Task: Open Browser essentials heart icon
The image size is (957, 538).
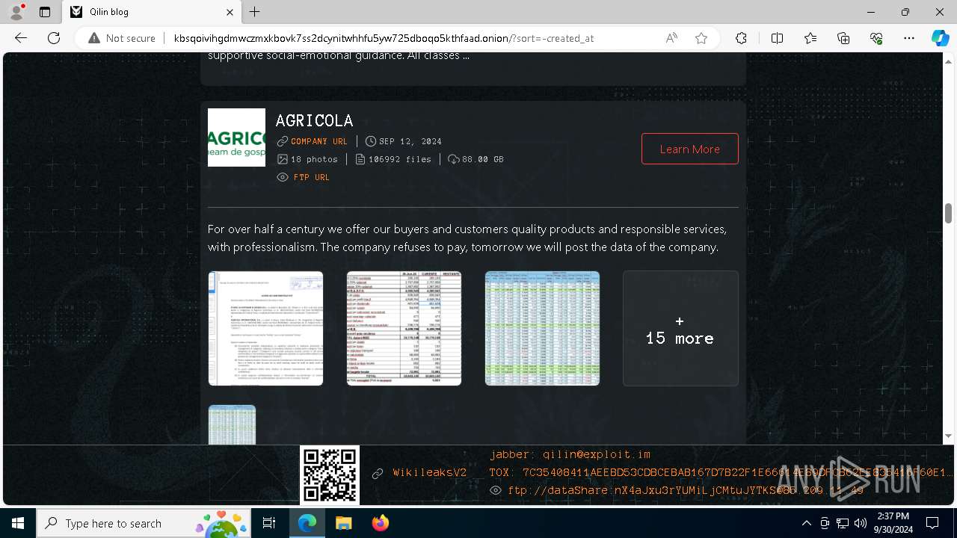Action: point(876,38)
